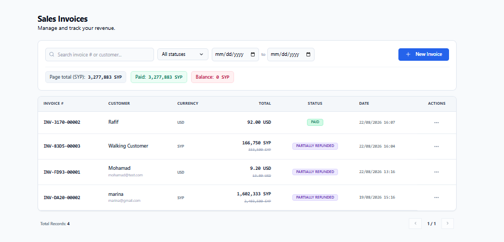This screenshot has width=504, height=242.
Task: Click SYP currency cell in marina row
Action: [x=181, y=198]
